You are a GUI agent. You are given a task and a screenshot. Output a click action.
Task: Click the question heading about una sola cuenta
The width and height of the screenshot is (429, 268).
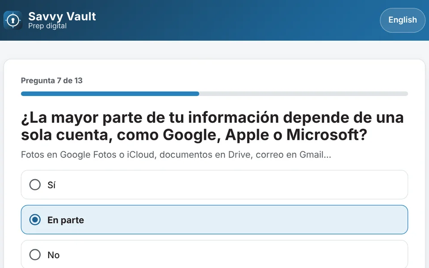tap(212, 126)
